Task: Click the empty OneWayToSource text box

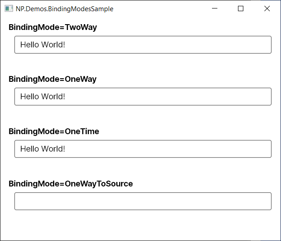Action: click(143, 201)
